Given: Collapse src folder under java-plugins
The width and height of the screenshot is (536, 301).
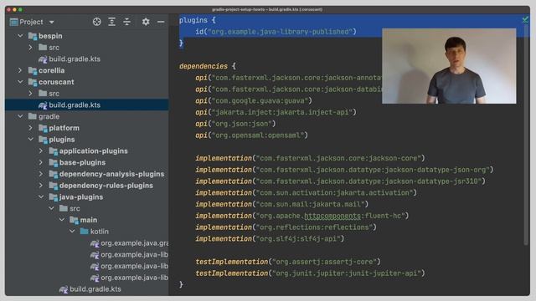Looking at the screenshot, I should pyautogui.click(x=51, y=208).
